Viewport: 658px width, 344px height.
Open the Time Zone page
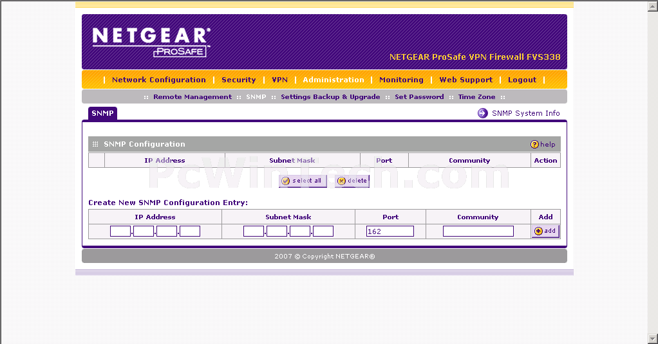point(476,97)
